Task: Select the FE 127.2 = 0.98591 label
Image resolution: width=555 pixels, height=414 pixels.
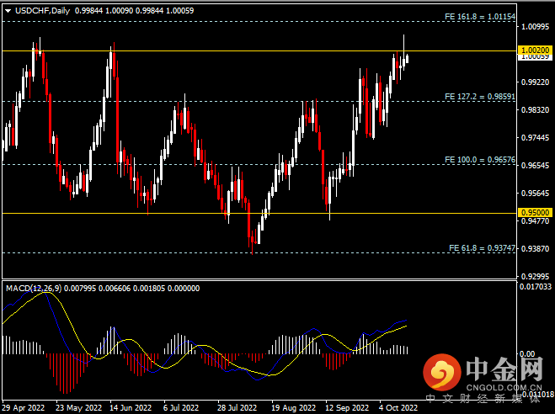Action: (x=480, y=97)
